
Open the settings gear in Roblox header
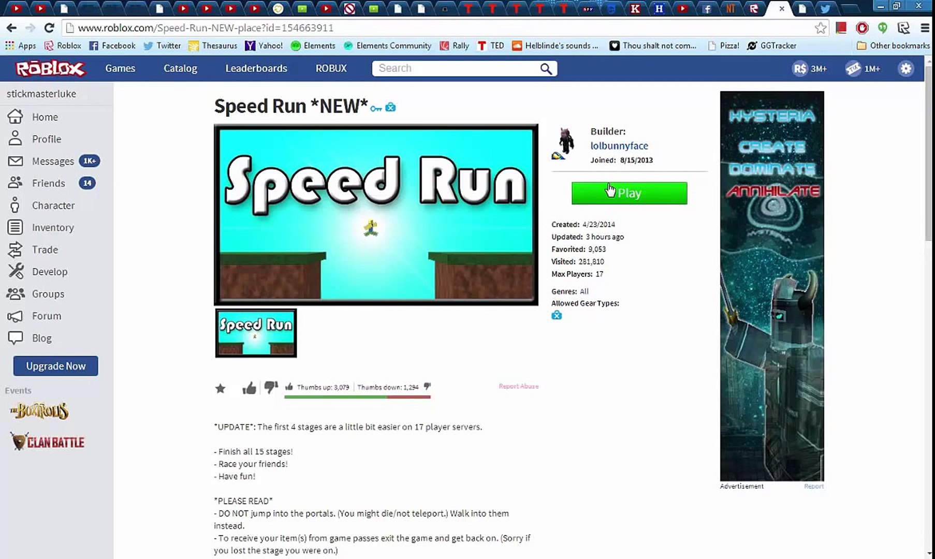pyautogui.click(x=905, y=68)
